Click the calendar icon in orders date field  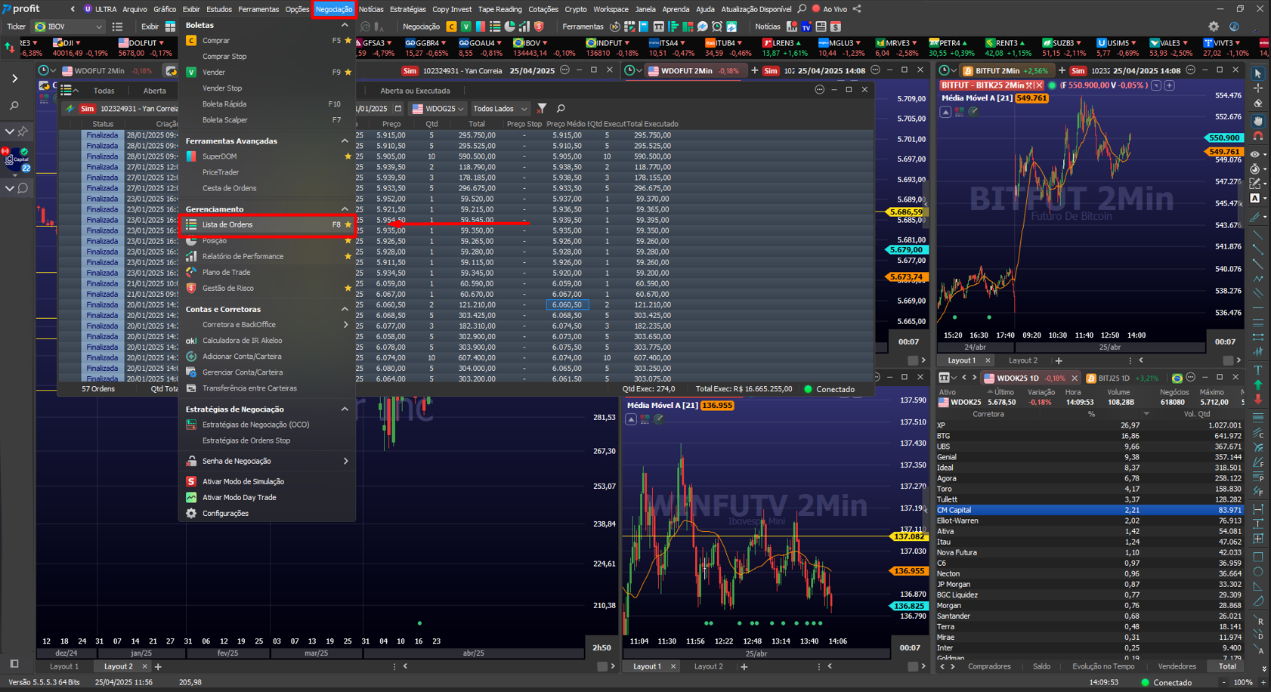[398, 109]
